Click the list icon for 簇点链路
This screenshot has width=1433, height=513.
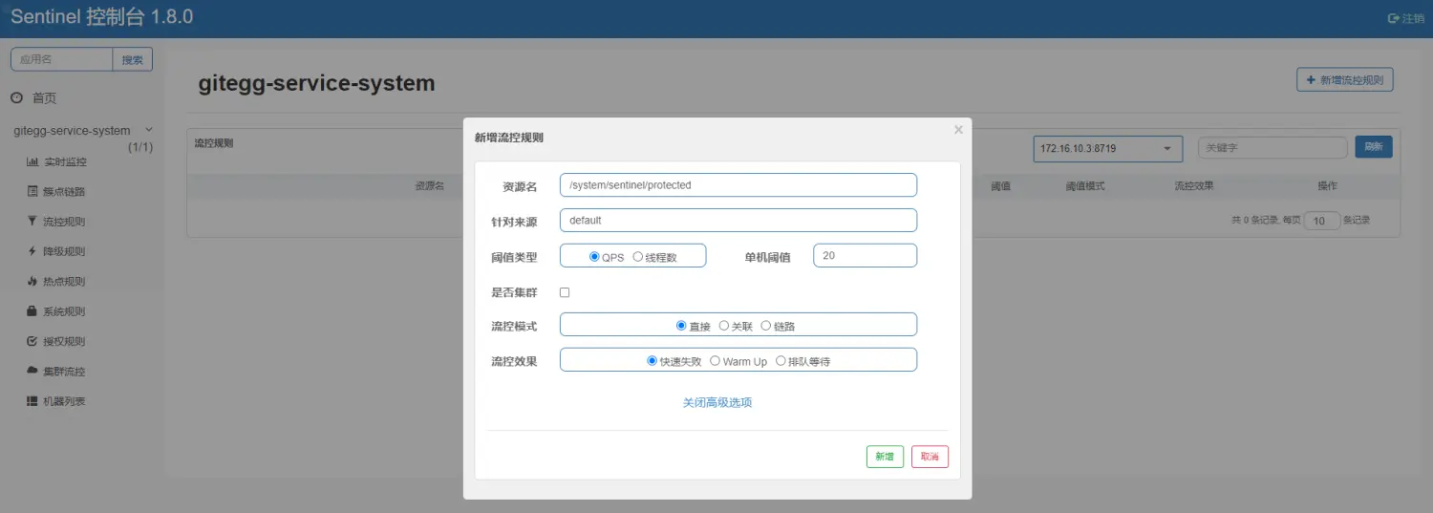coord(32,192)
